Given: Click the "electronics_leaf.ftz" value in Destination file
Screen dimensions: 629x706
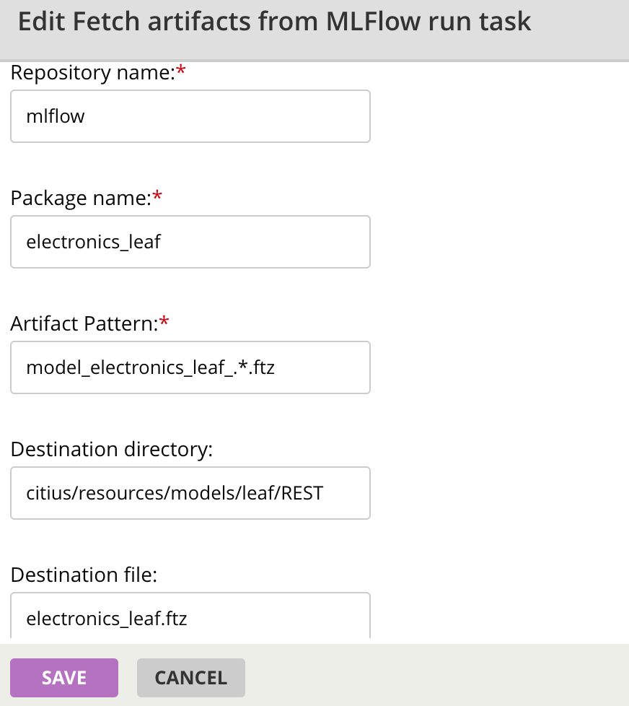Looking at the screenshot, I should [107, 619].
